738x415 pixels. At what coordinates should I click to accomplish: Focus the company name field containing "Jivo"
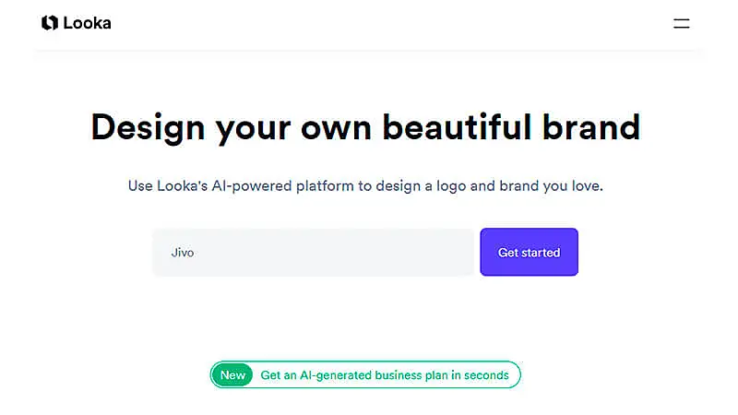click(313, 253)
